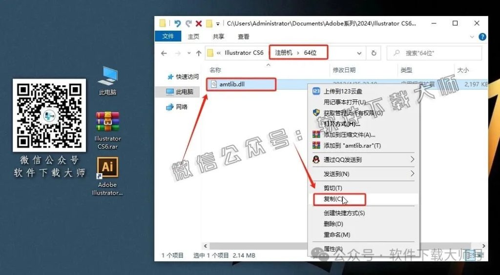Choose 添加到 "amtlib.rar"(T) entry
The height and width of the screenshot is (275, 500).
[353, 145]
